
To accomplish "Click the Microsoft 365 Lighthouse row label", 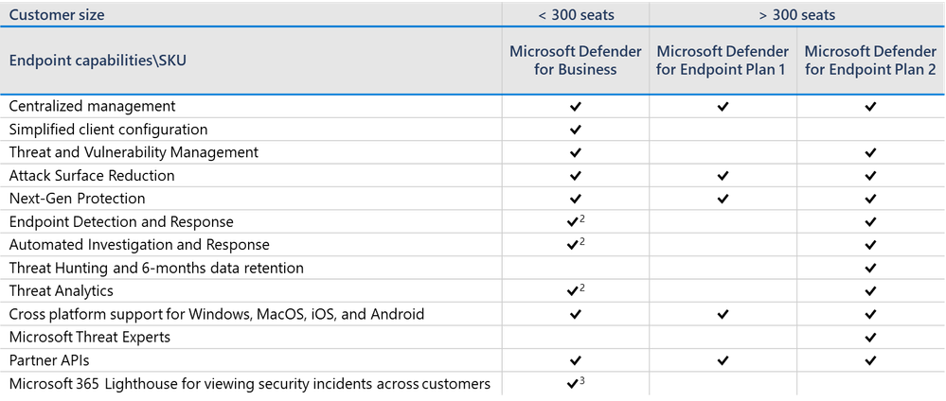I will click(x=250, y=384).
